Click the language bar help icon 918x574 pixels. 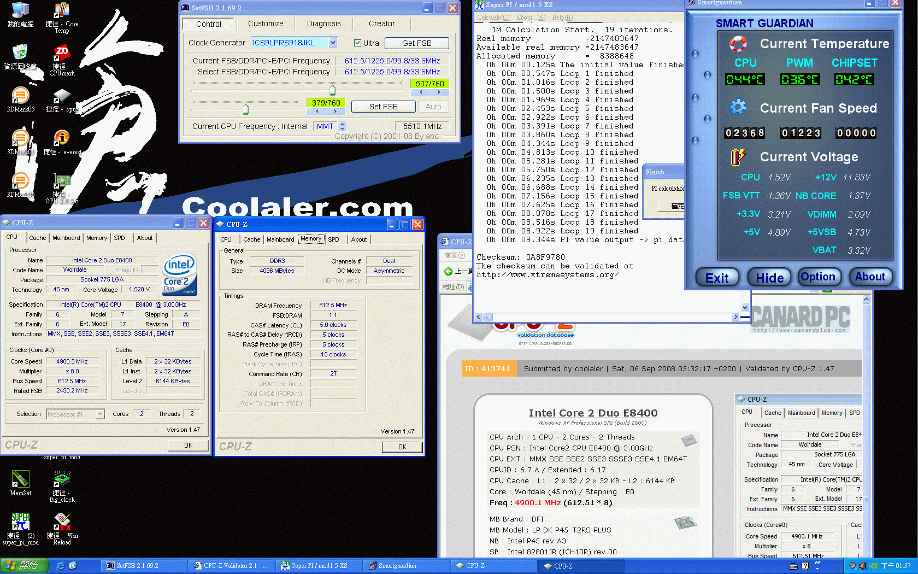pyautogui.click(x=805, y=566)
